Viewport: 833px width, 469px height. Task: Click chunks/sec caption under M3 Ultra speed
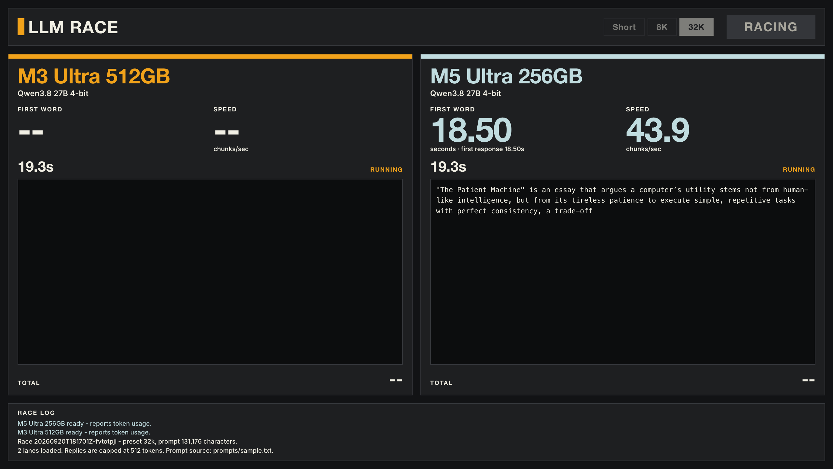tap(231, 149)
